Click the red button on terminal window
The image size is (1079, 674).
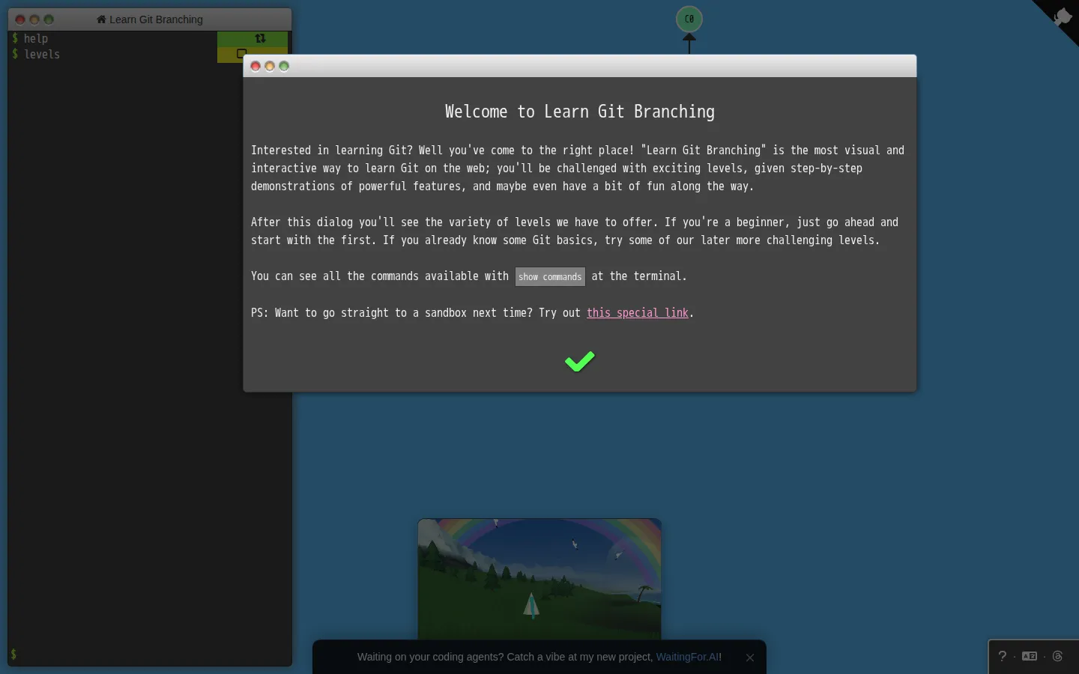tap(20, 19)
